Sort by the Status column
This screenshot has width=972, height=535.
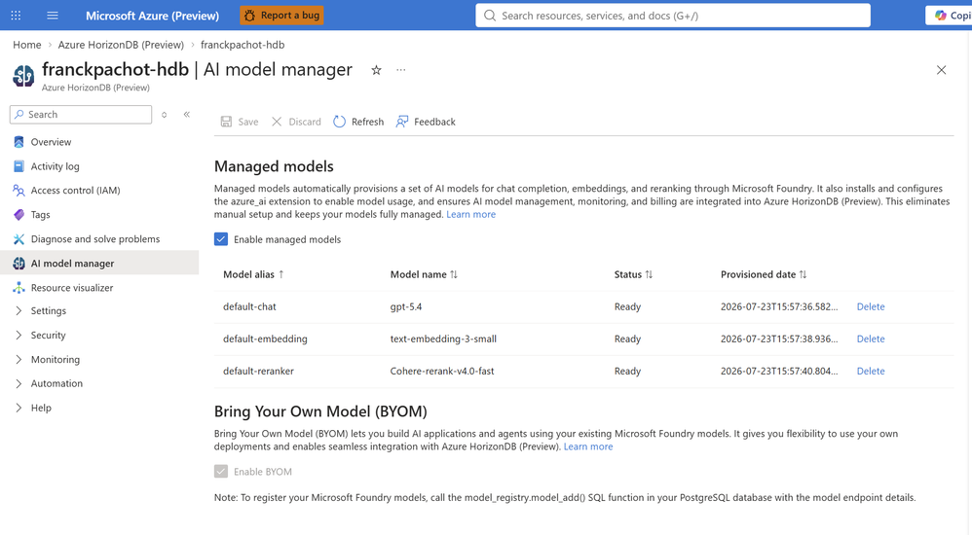click(x=633, y=274)
